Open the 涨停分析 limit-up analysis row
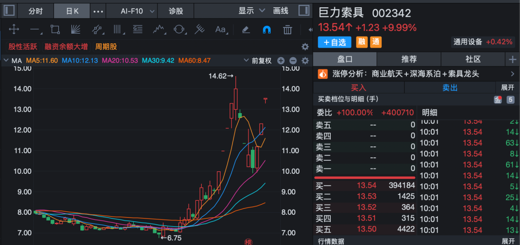Screen dimensions: 520x245 coord(416,74)
